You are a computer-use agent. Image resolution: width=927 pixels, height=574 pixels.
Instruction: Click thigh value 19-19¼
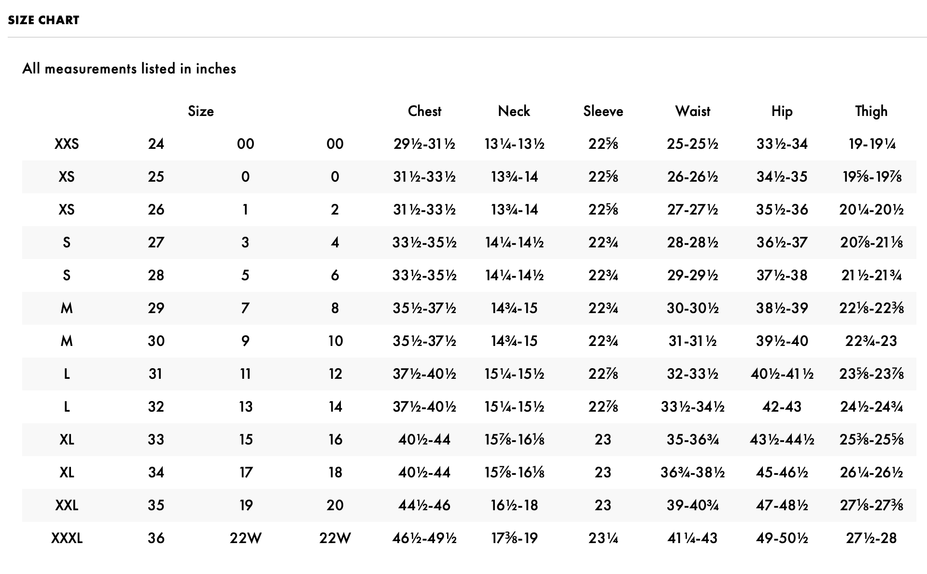[x=871, y=144]
